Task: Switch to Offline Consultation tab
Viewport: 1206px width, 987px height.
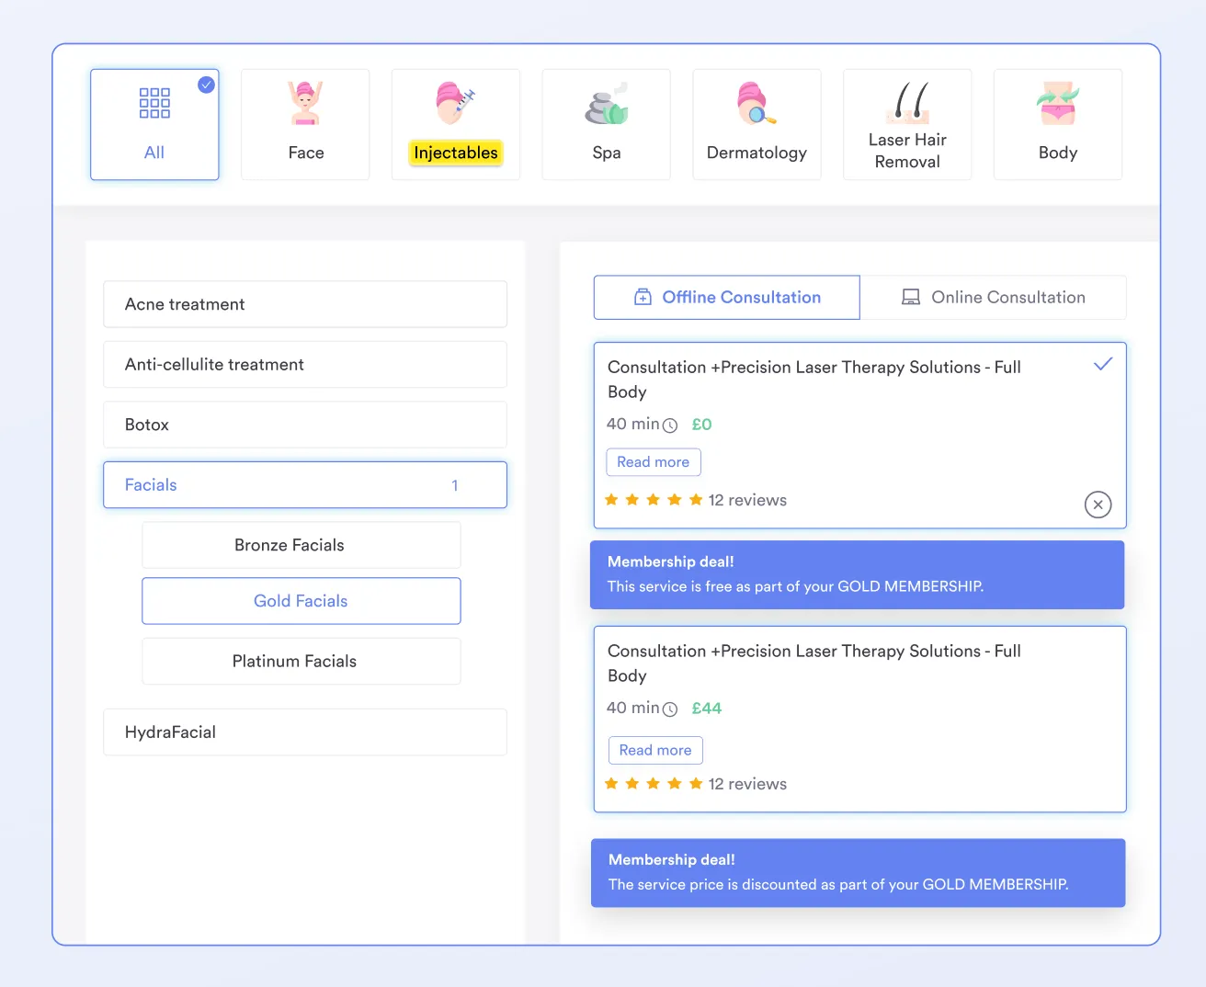Action: pyautogui.click(x=726, y=297)
